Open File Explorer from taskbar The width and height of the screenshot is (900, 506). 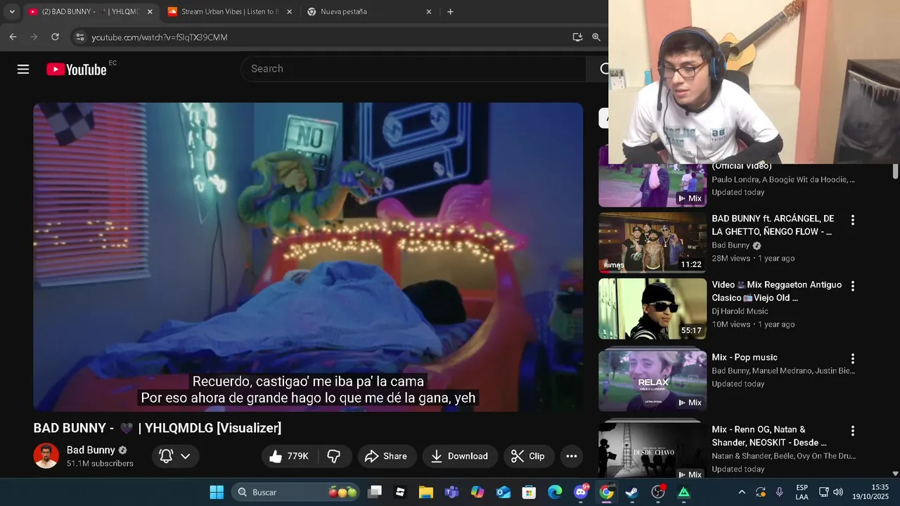point(426,492)
